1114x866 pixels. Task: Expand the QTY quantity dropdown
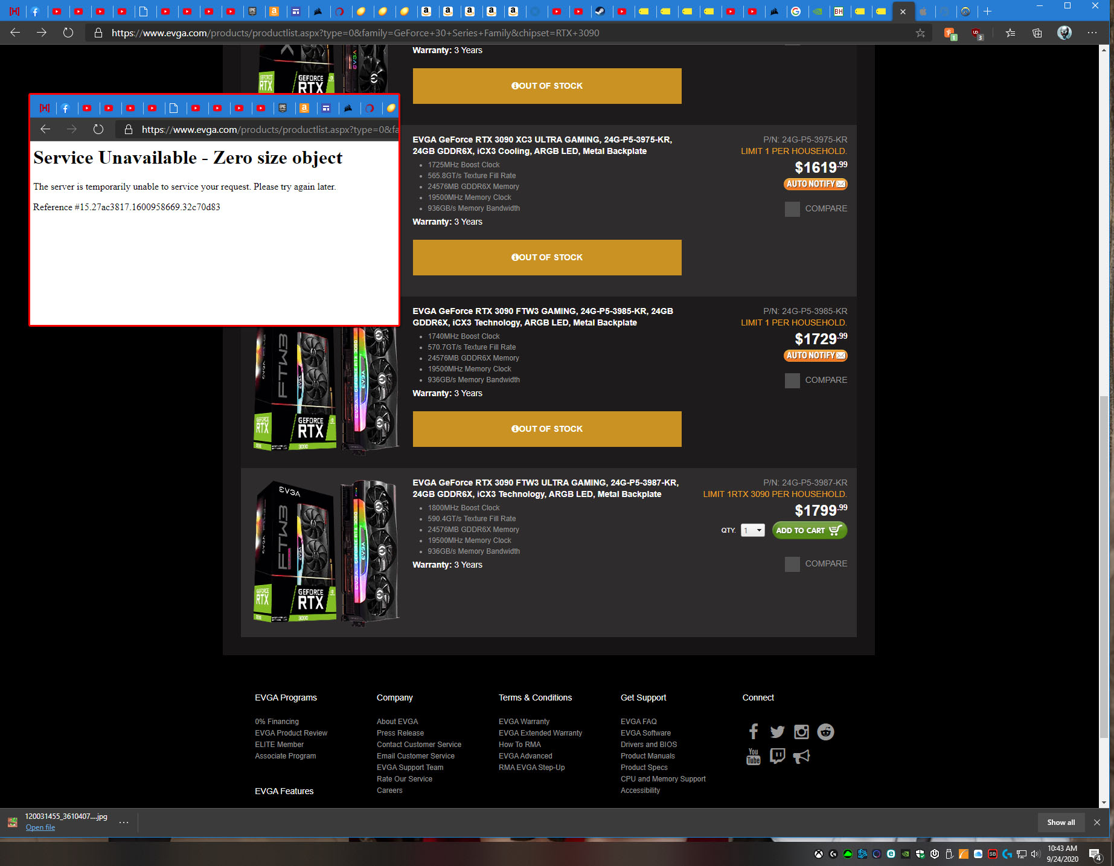pos(753,530)
